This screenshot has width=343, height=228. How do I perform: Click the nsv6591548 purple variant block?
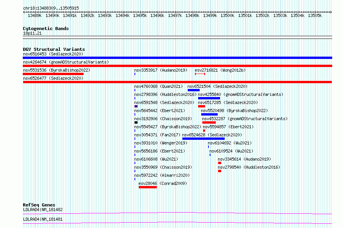(136, 106)
